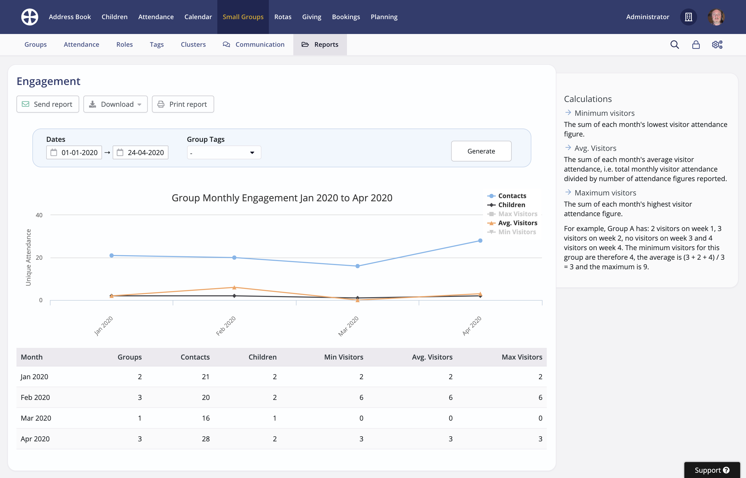
Task: Open the Group Tags dropdown
Action: [223, 153]
